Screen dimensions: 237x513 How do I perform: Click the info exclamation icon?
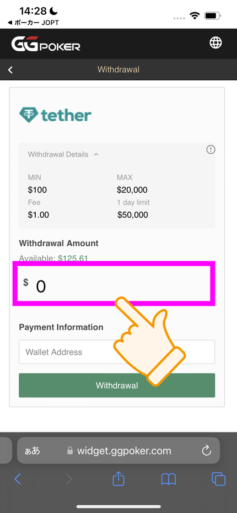(x=211, y=150)
